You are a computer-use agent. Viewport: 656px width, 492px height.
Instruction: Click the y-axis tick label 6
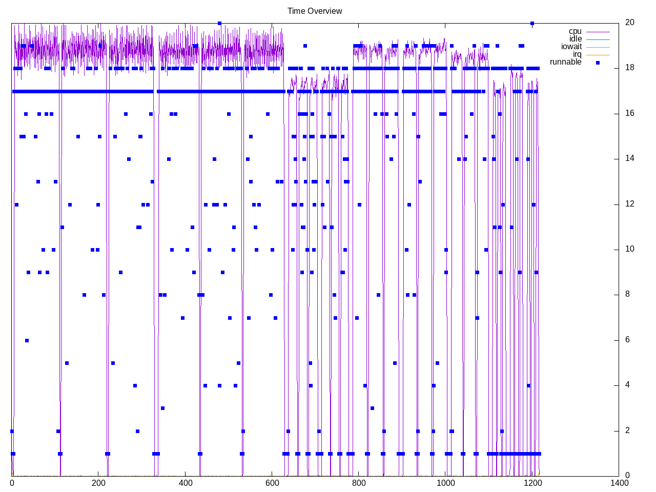628,340
